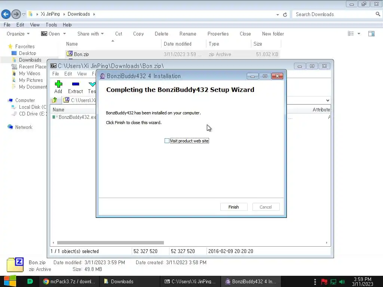Click Cut in Explorer toolbar

[x=119, y=34]
